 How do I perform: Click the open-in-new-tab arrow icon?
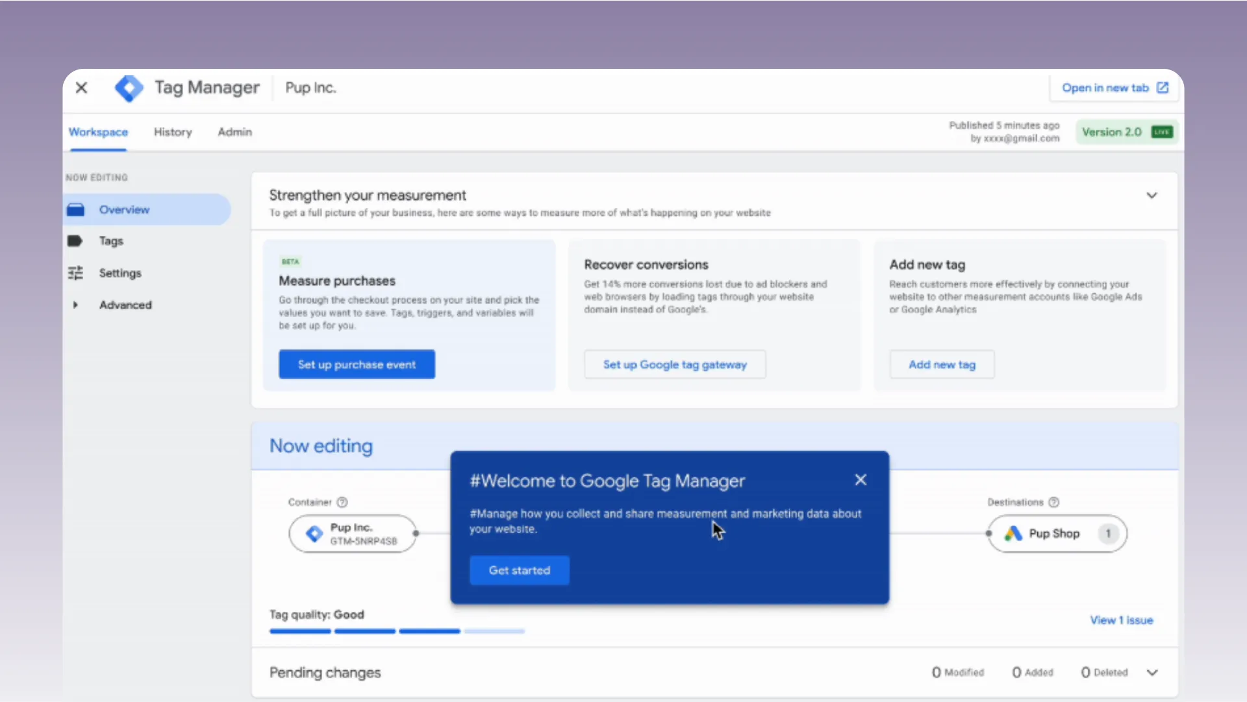[1163, 88]
